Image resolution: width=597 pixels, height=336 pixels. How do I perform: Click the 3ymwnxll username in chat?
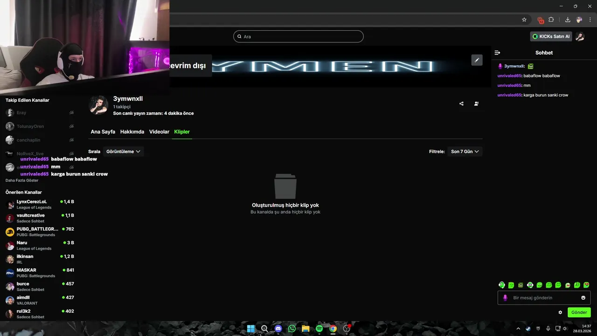[x=514, y=66]
